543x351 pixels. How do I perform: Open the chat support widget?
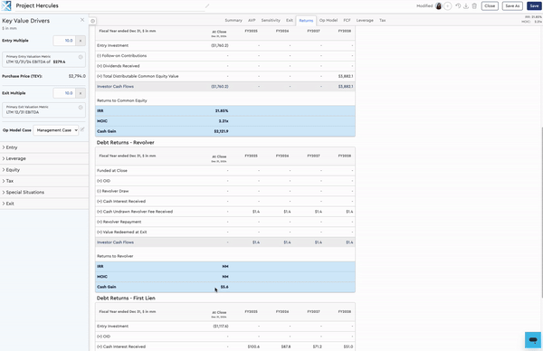pos(533,339)
